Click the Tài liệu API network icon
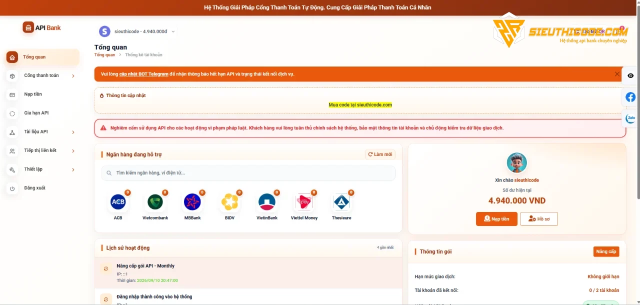The width and height of the screenshot is (640, 305). click(12, 132)
